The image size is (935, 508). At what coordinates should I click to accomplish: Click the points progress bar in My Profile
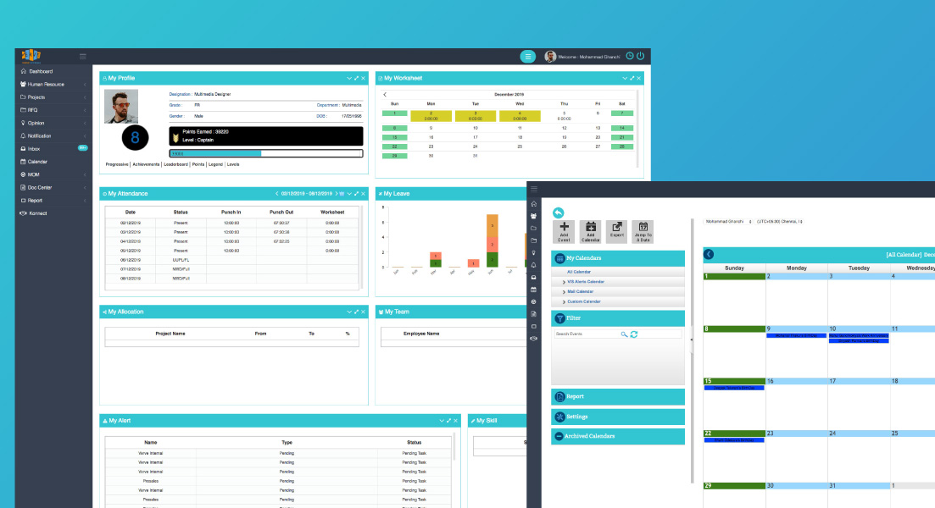click(265, 153)
